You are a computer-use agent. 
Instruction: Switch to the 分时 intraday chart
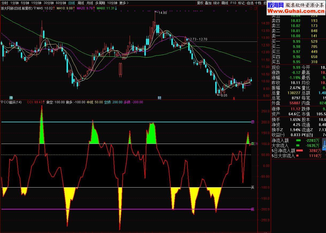(5, 3)
